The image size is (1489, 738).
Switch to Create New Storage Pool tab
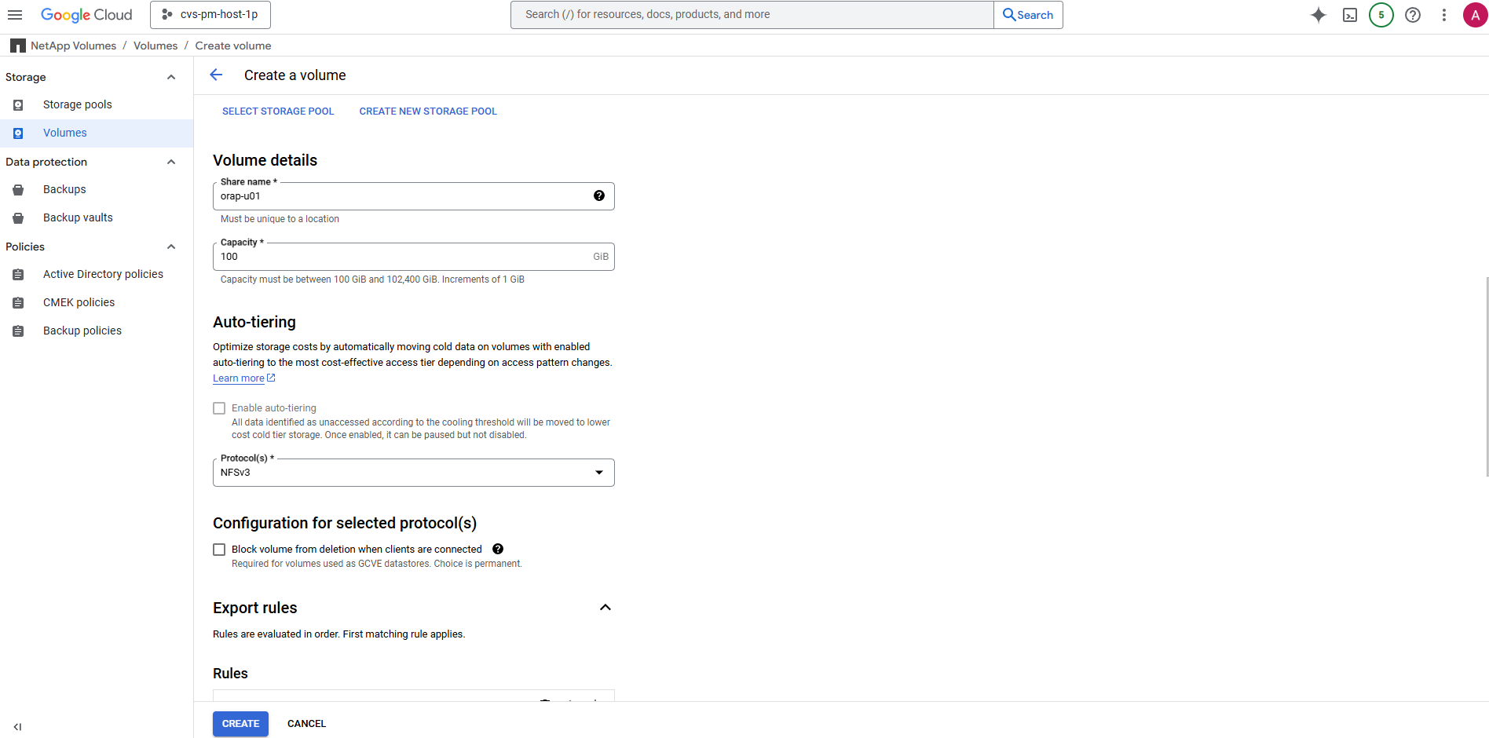click(x=428, y=111)
